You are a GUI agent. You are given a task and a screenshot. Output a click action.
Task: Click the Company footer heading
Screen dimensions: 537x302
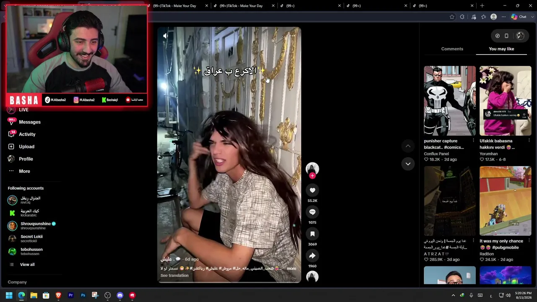(x=17, y=282)
